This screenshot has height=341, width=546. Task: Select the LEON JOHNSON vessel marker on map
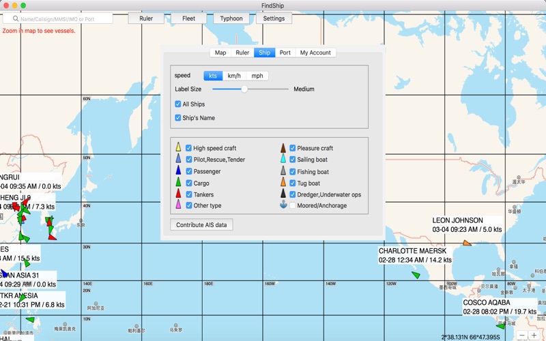click(x=467, y=243)
